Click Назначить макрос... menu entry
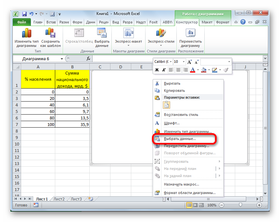This screenshot has width=280, height=222. (188, 184)
